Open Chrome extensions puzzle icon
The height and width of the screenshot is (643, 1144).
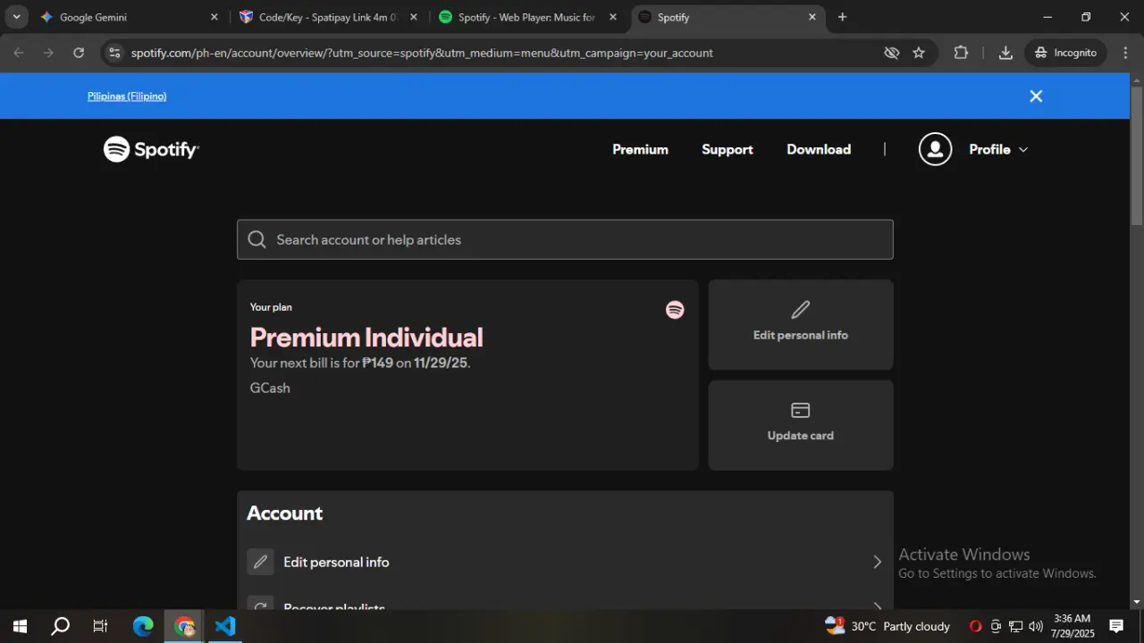point(961,53)
